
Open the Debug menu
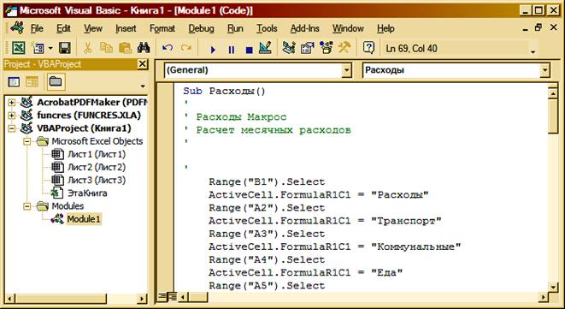201,28
